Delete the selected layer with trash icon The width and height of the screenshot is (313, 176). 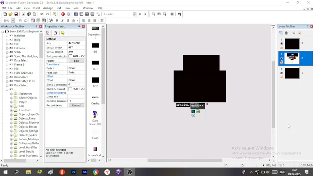(286, 33)
